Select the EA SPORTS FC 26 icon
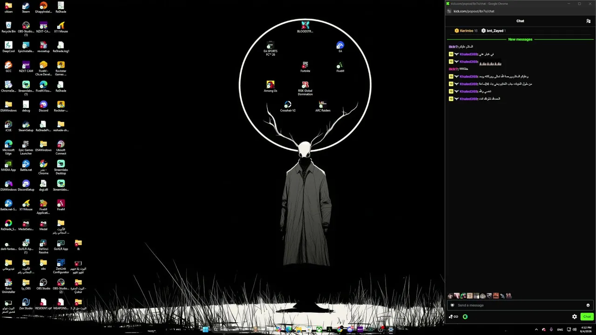The width and height of the screenshot is (596, 335). coord(270,49)
